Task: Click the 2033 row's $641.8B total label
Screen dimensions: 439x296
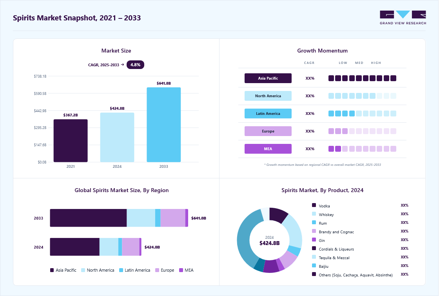Action: click(198, 218)
